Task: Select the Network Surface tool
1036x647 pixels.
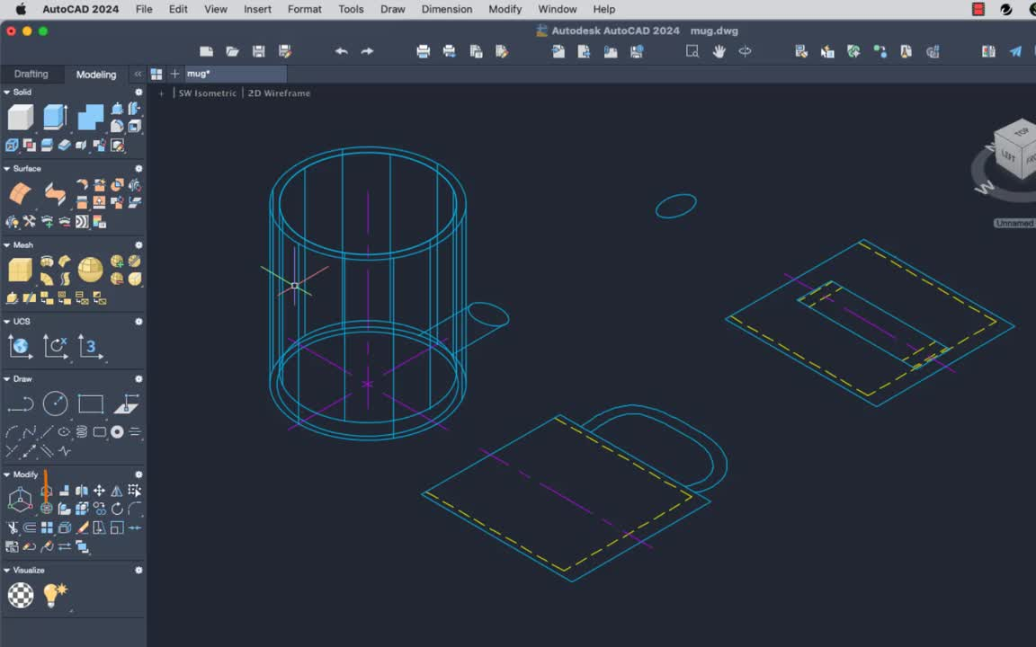Action: (21, 194)
